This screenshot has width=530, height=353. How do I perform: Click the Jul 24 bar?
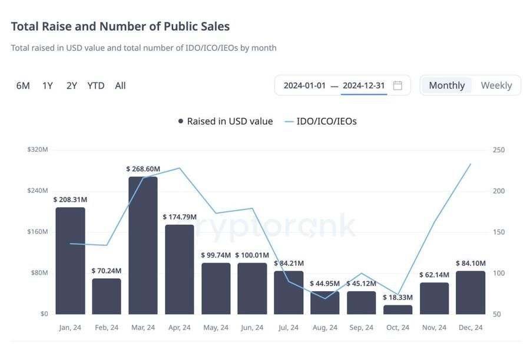coord(289,292)
